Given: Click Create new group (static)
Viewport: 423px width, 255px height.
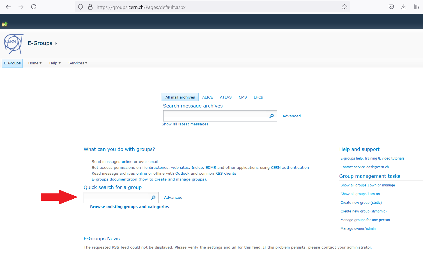Looking at the screenshot, I should (361, 203).
